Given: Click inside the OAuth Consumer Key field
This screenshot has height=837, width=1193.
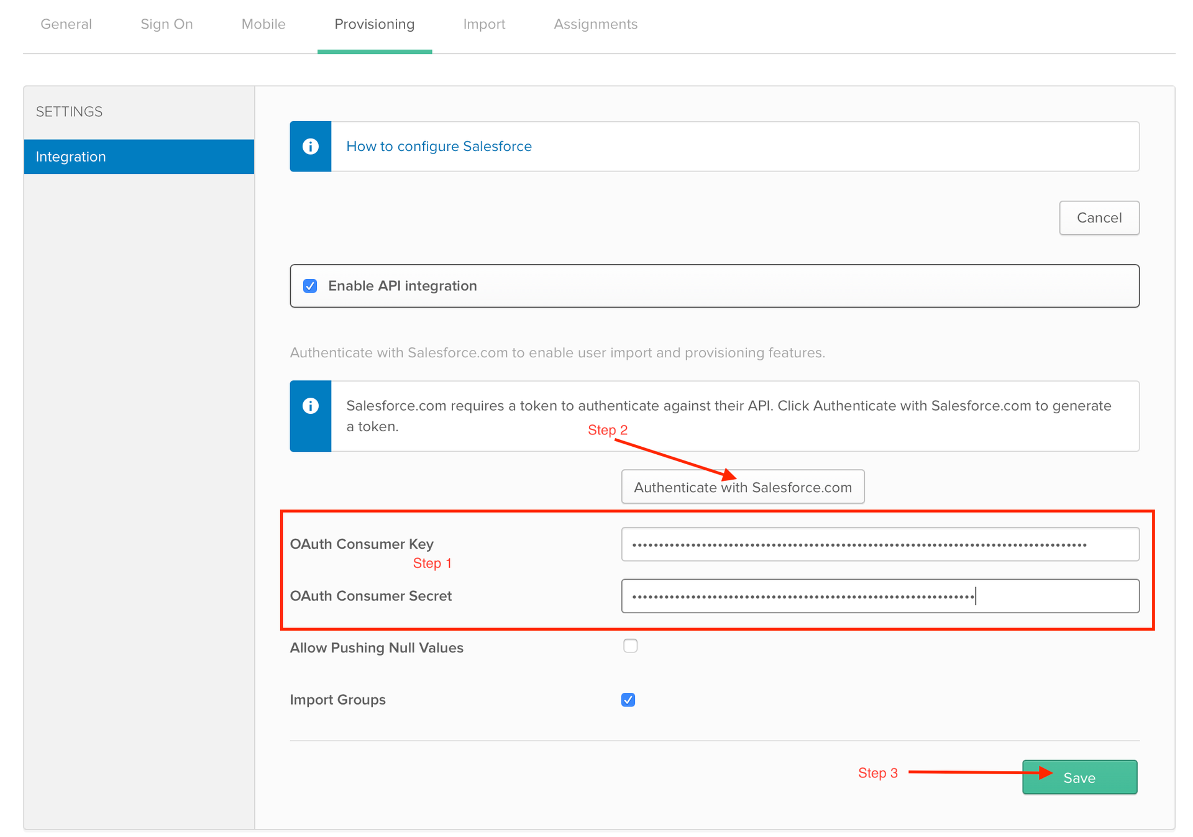Looking at the screenshot, I should pos(879,544).
